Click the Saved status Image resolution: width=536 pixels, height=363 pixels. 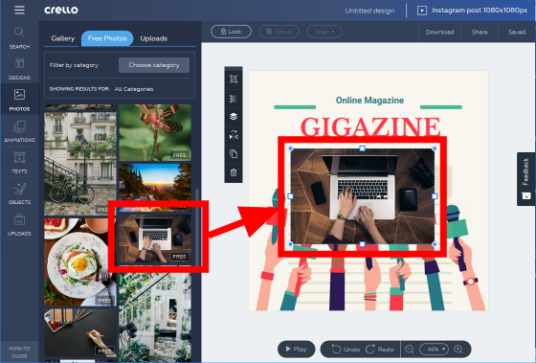point(517,32)
